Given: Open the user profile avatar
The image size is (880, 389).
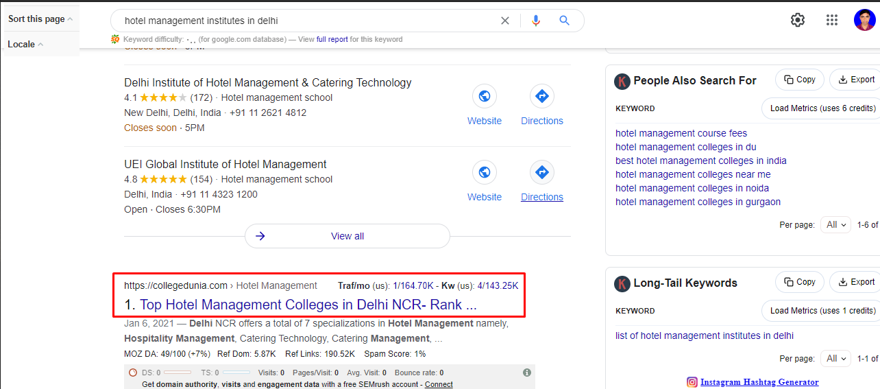Looking at the screenshot, I should pos(864,20).
